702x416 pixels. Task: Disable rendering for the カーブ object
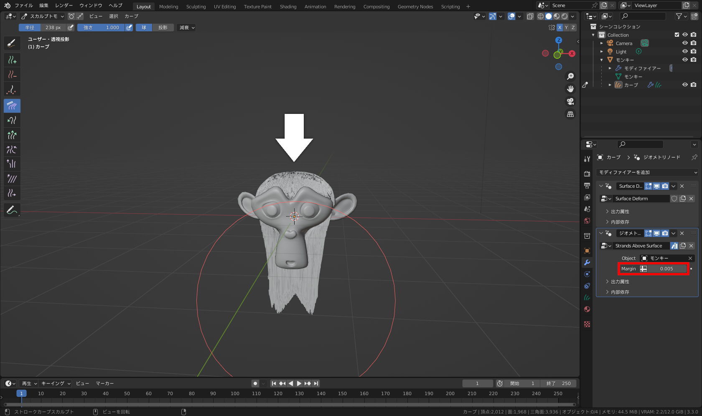pyautogui.click(x=694, y=85)
